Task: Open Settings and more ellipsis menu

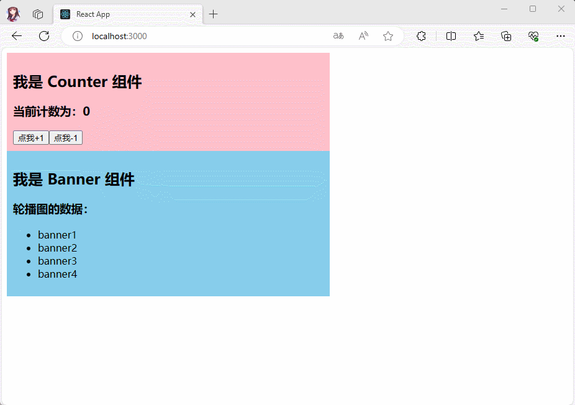Action: tap(561, 36)
